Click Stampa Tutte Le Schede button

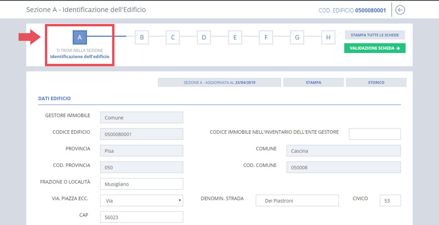click(x=375, y=35)
